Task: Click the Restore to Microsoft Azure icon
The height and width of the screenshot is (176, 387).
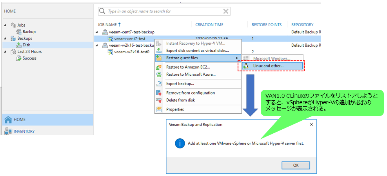Action: pyautogui.click(x=159, y=74)
